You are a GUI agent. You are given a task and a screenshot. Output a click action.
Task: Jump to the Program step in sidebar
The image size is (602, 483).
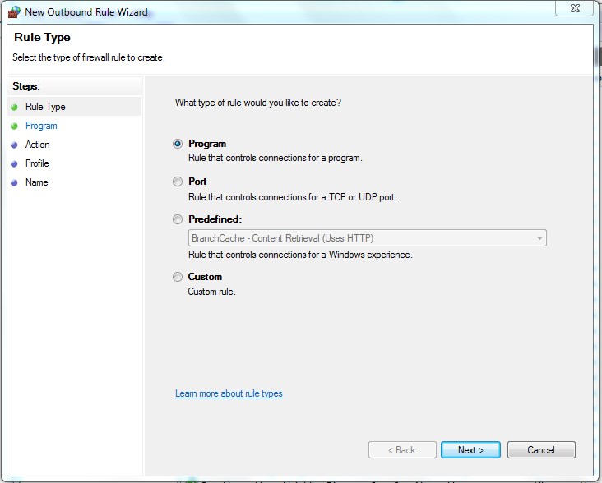coord(41,126)
